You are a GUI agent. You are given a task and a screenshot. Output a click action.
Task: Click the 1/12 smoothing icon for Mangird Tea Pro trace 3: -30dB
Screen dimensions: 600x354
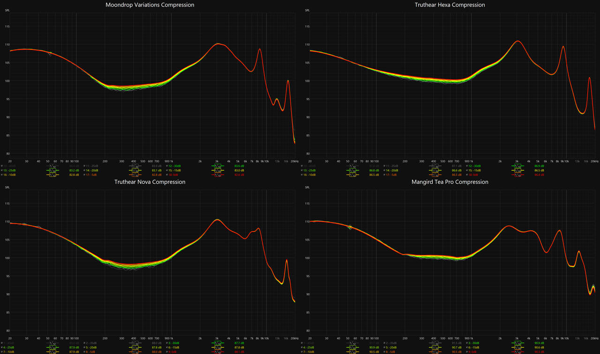517,343
